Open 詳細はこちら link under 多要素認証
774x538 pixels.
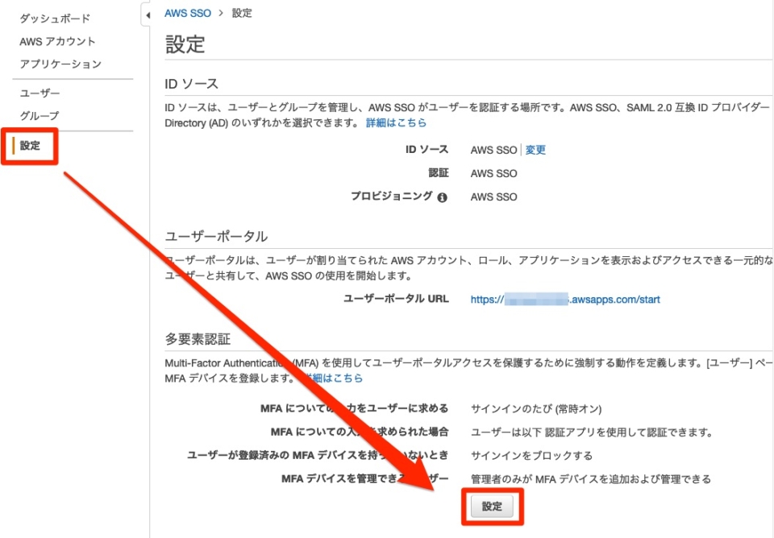click(x=333, y=379)
